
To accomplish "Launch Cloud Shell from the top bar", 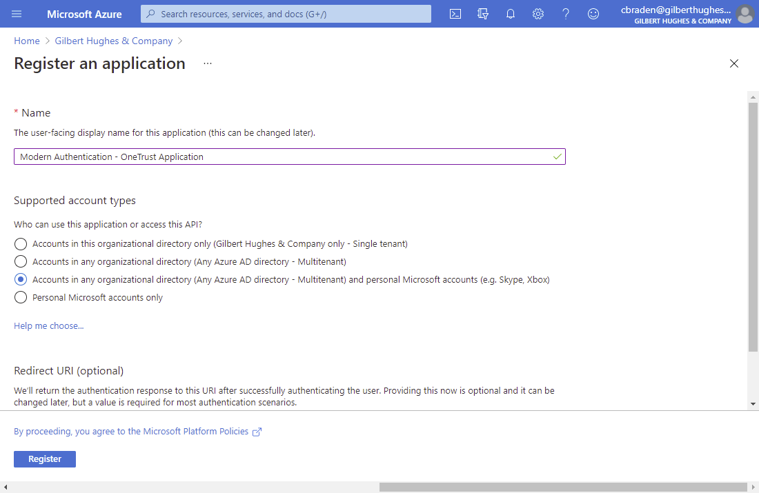I will pyautogui.click(x=455, y=14).
